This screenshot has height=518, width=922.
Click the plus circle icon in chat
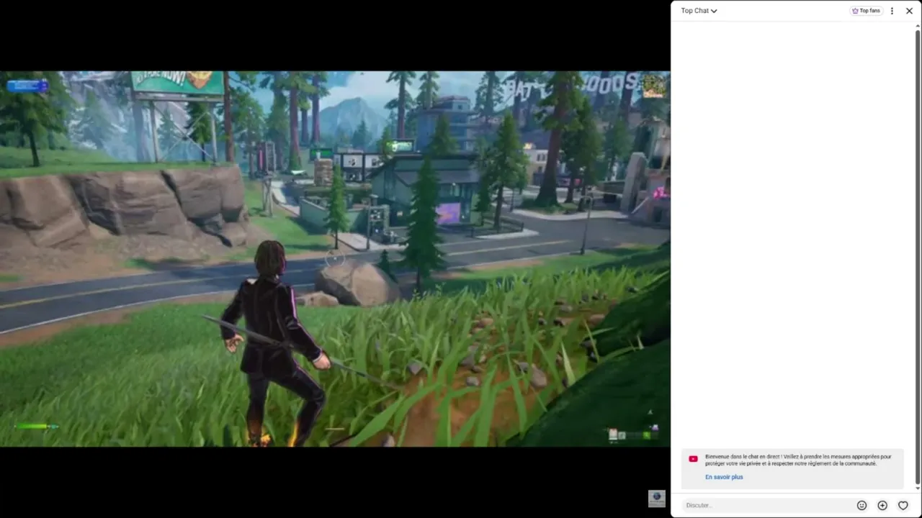click(x=882, y=506)
